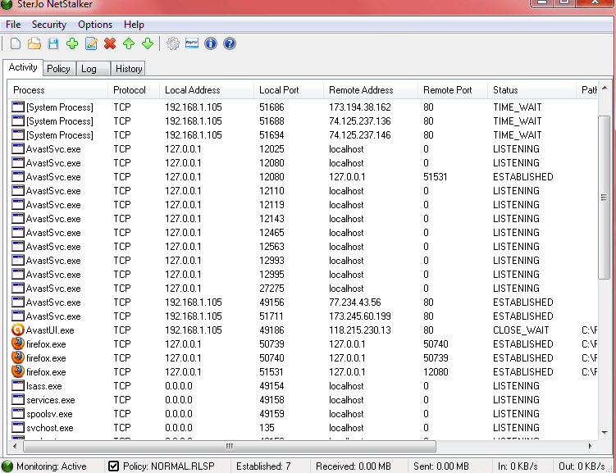616x473 pixels.
Task: Toggle the Policy: NORMAL.RLSP checkbox
Action: (113, 466)
